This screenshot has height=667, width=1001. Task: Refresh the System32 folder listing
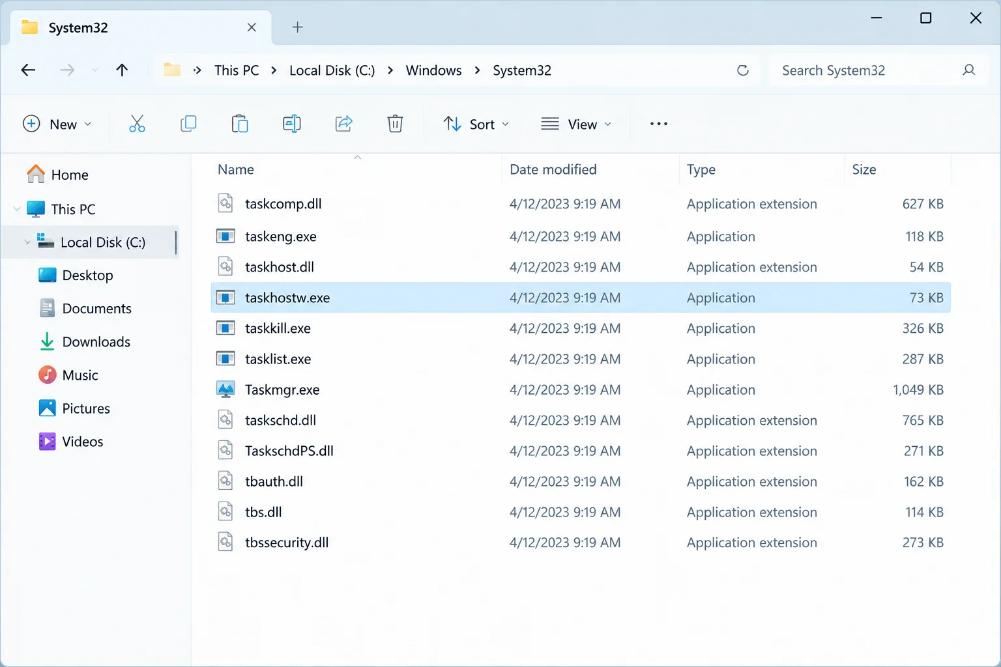743,70
